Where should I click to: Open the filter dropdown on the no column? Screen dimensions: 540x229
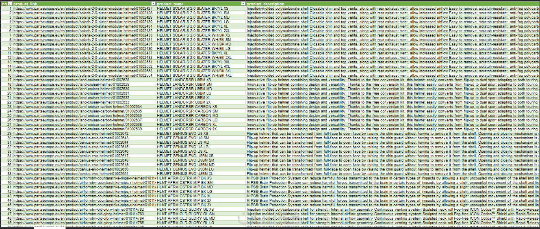[10, 4]
